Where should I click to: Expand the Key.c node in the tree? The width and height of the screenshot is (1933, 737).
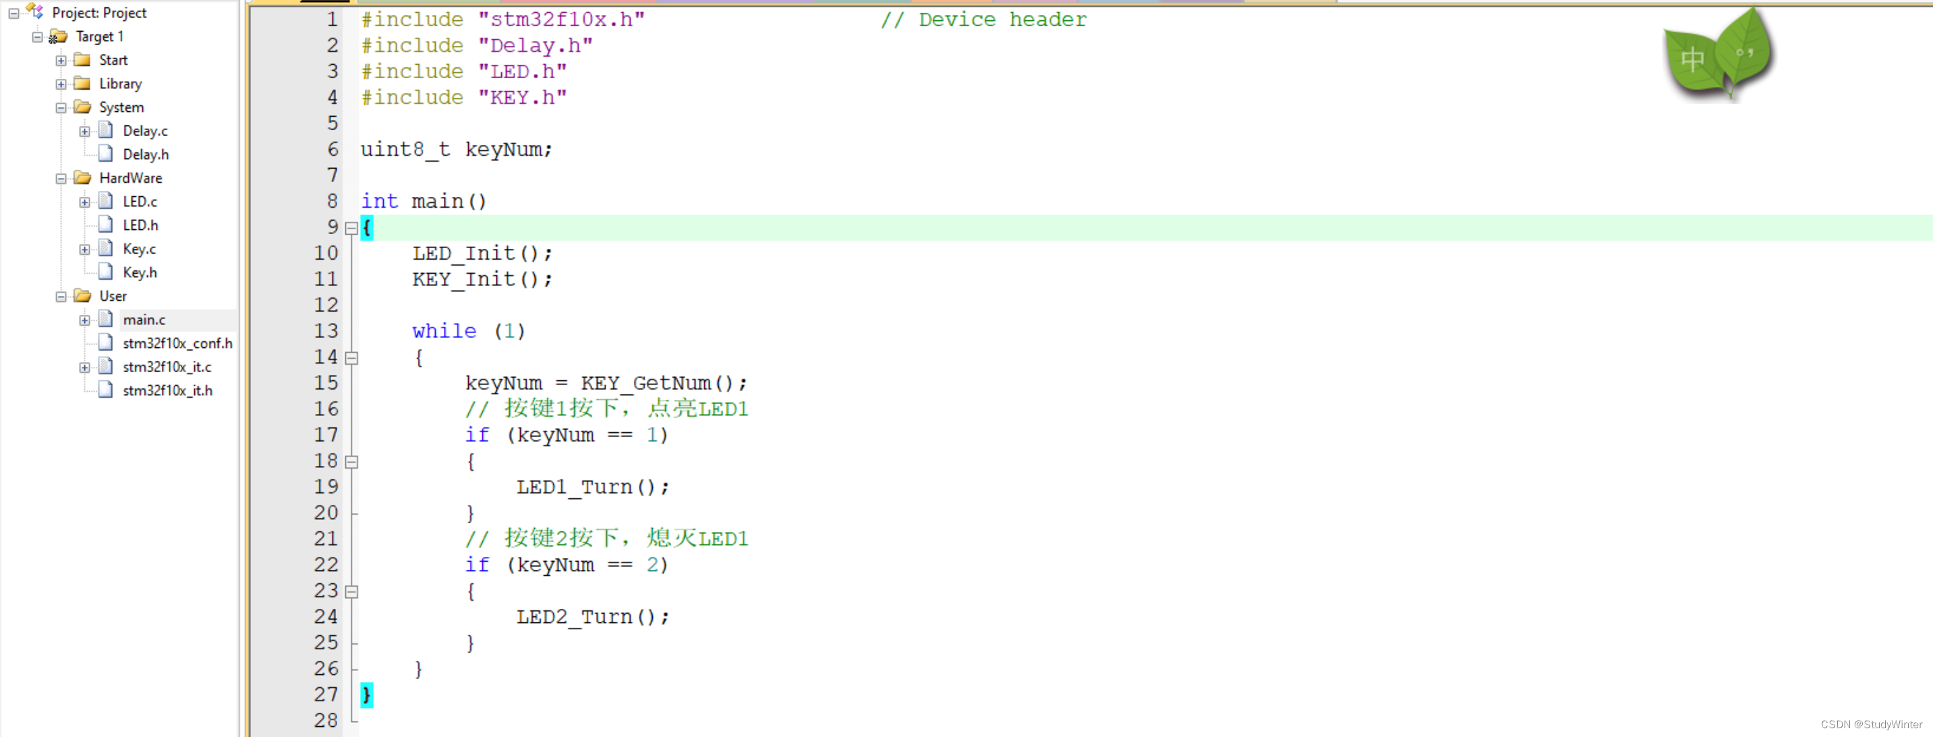tap(84, 248)
